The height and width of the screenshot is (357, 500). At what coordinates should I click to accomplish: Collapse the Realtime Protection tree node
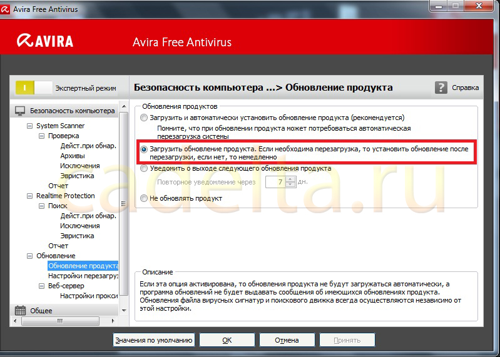tap(29, 196)
